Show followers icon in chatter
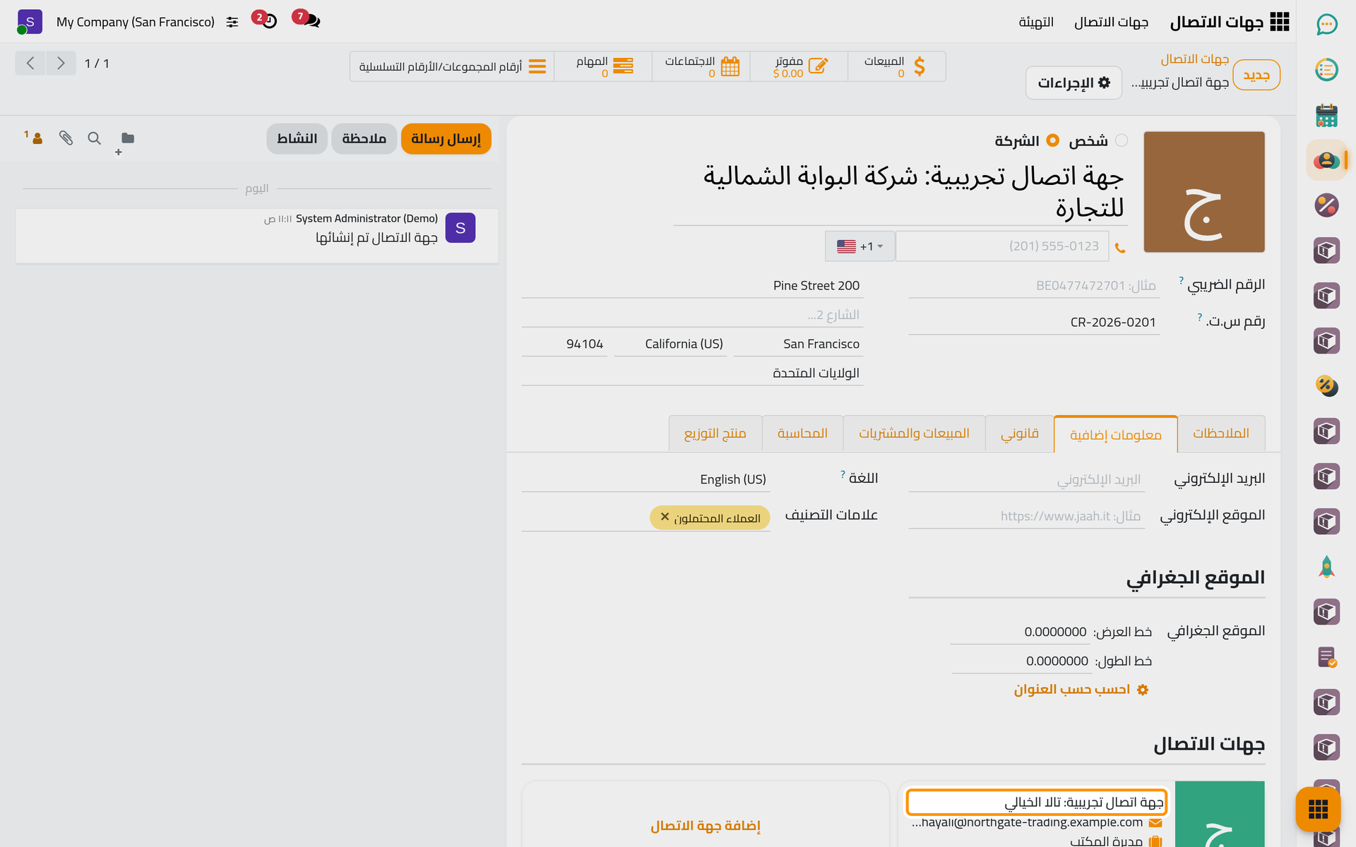1356x847 pixels. pyautogui.click(x=35, y=138)
